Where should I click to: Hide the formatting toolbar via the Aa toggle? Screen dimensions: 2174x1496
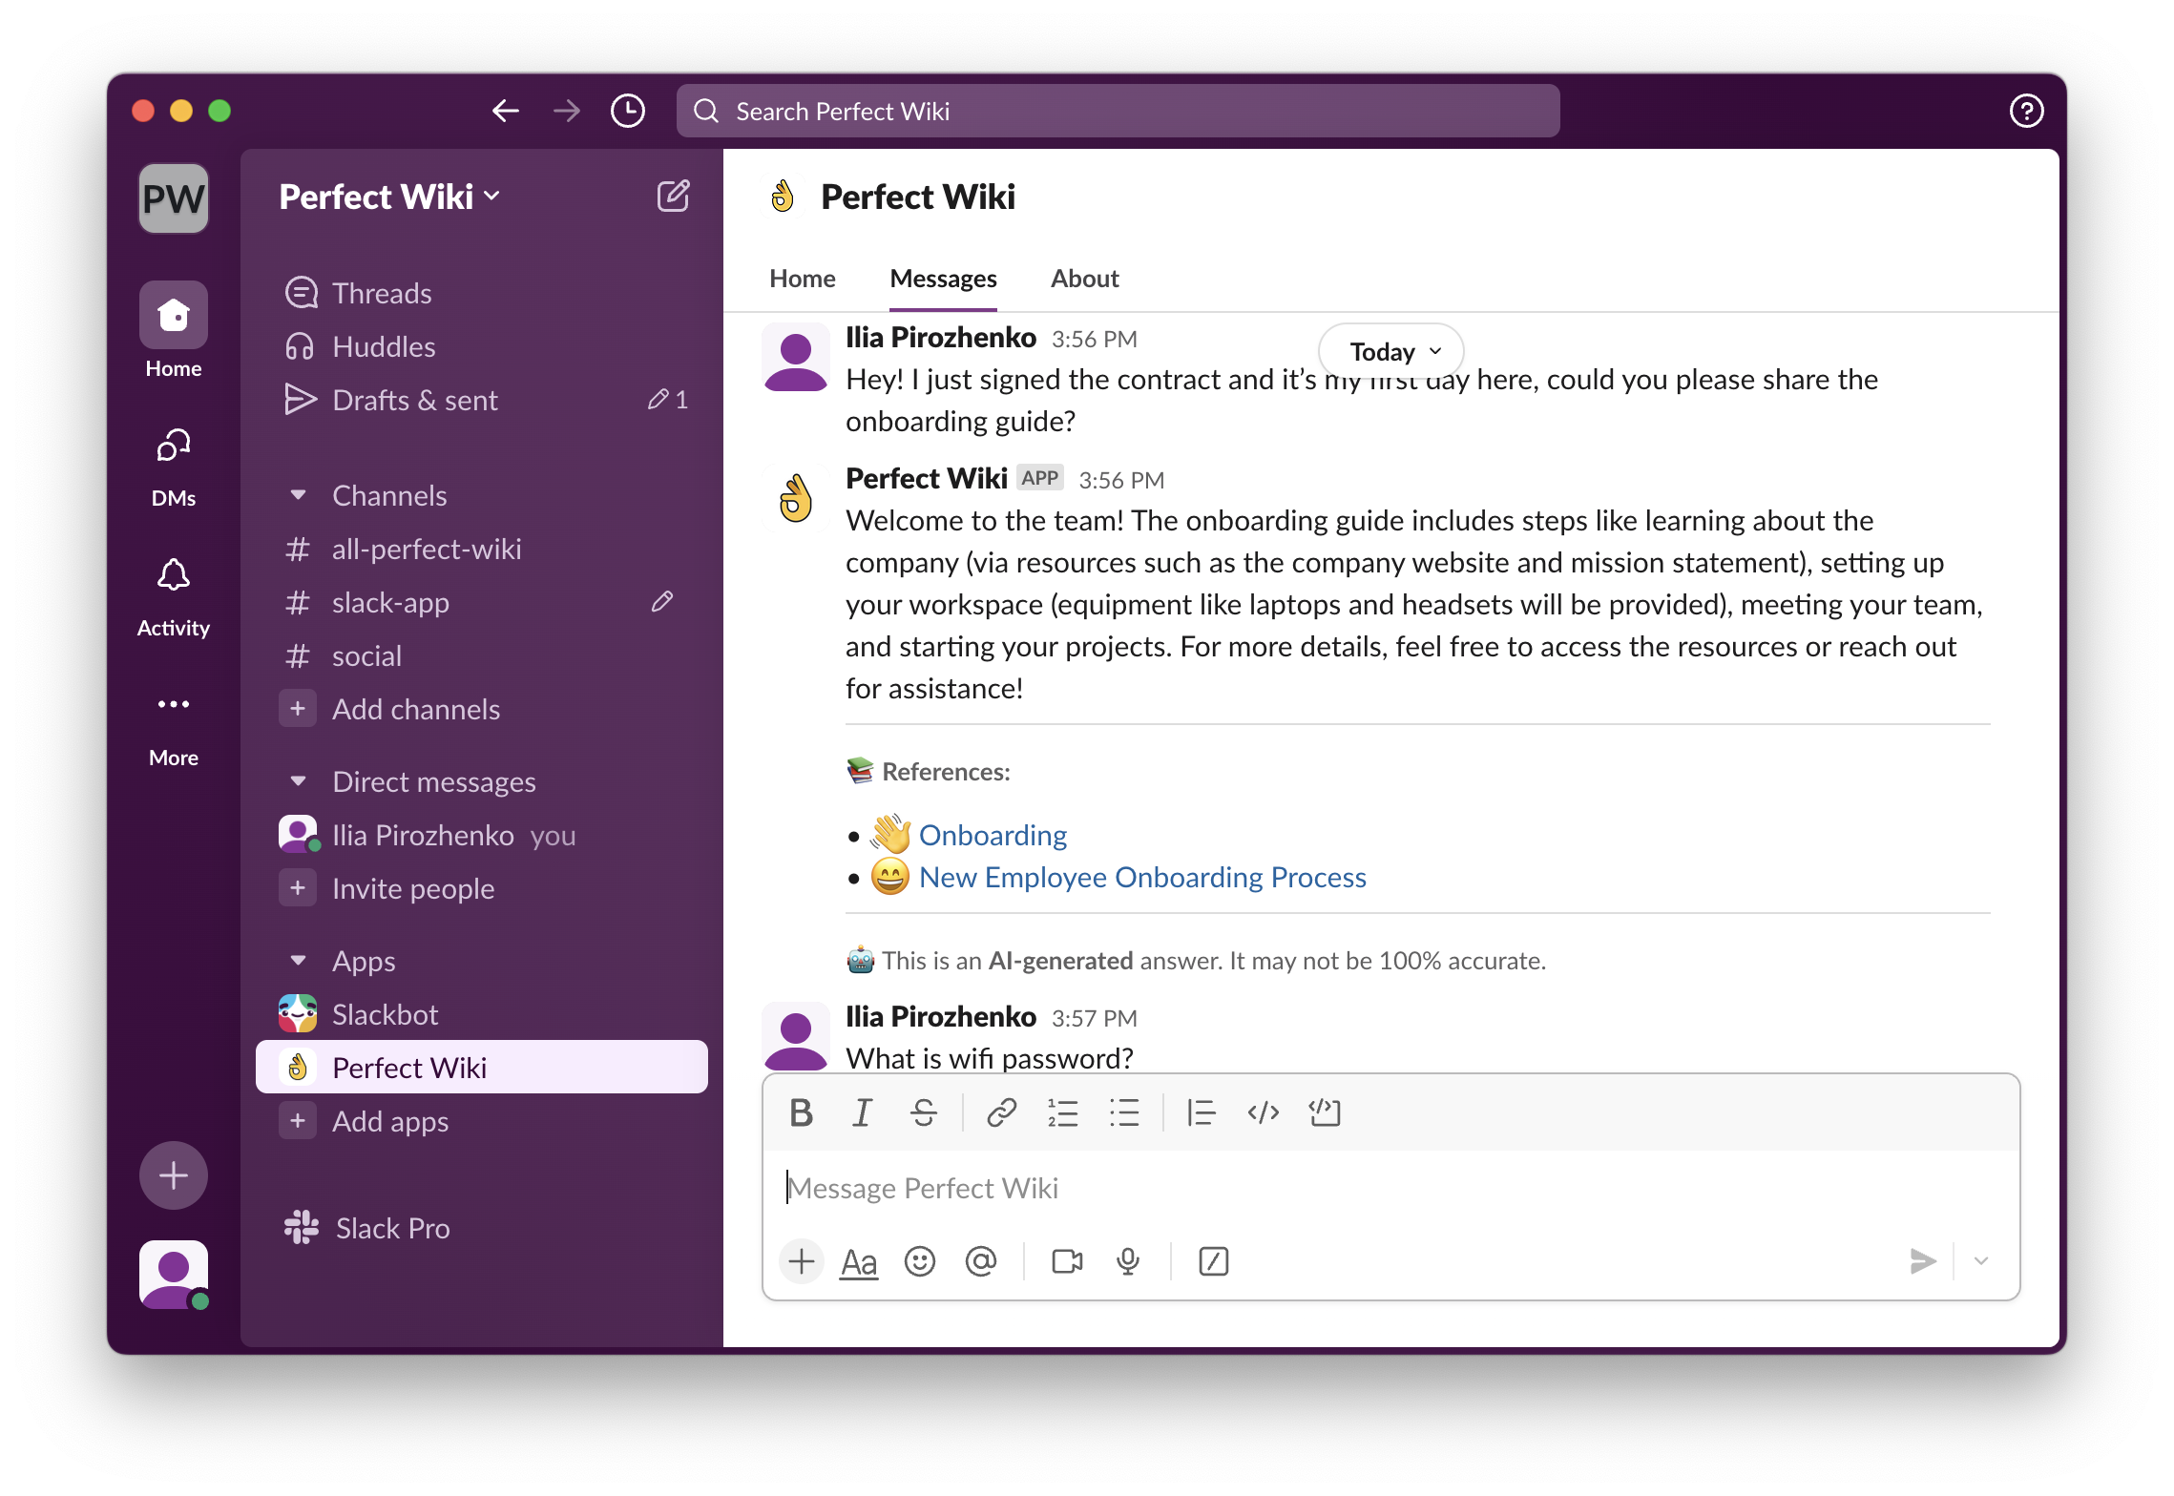[857, 1260]
